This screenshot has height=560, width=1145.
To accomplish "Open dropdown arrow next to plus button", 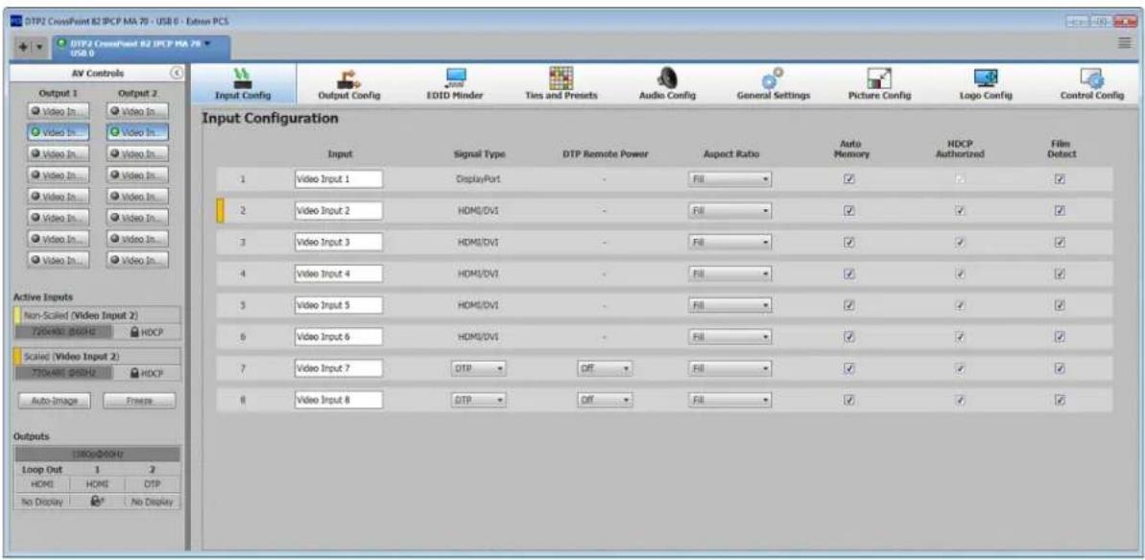I will click(x=41, y=47).
